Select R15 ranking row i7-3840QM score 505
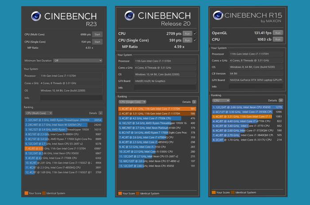The height and width of the screenshot is (205, 310). point(247,135)
